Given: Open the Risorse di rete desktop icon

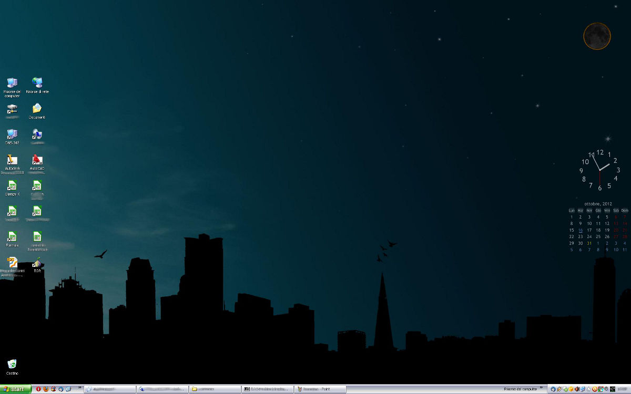Looking at the screenshot, I should coord(37,83).
